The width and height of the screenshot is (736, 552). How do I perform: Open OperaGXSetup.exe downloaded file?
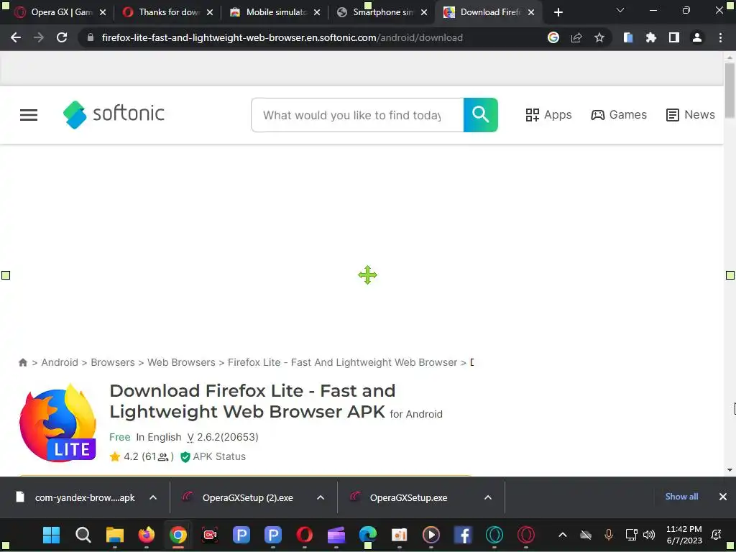point(408,497)
